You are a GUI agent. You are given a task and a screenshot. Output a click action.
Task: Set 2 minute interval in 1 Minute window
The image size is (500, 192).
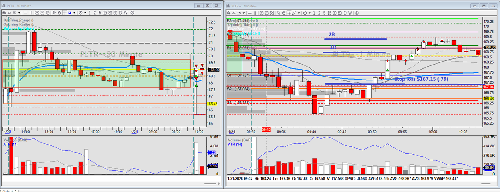(x=319, y=13)
